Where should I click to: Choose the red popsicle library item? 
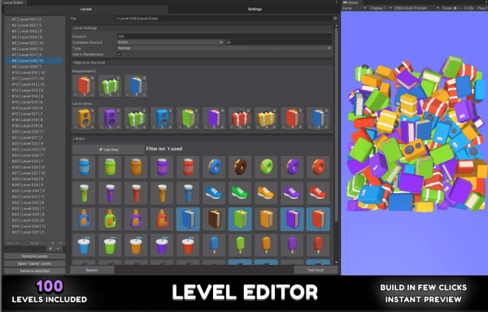[x=318, y=245]
